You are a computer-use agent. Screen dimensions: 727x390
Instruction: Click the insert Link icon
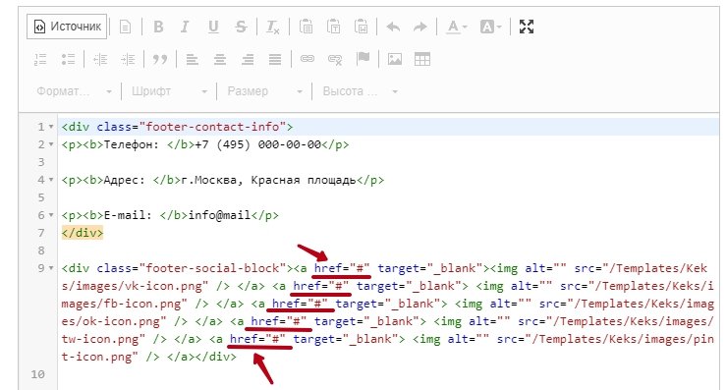[308, 58]
